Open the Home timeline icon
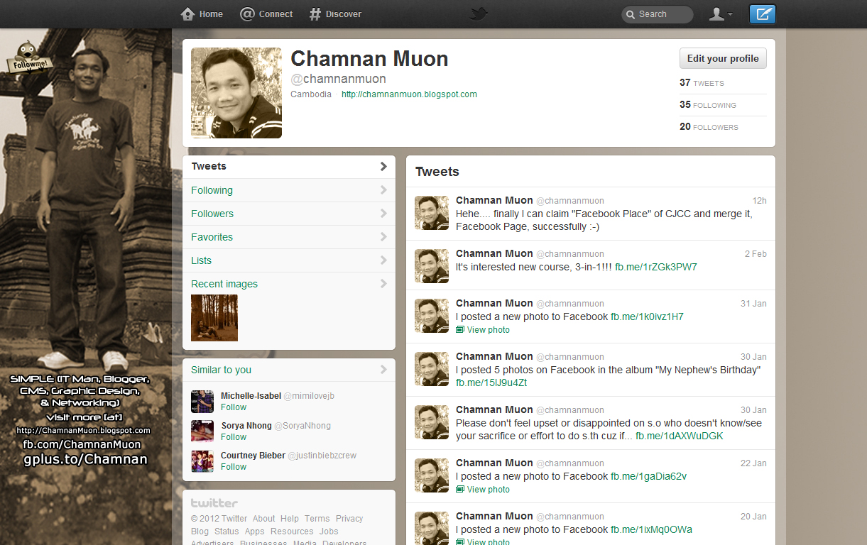Image resolution: width=867 pixels, height=545 pixels. pyautogui.click(x=187, y=13)
